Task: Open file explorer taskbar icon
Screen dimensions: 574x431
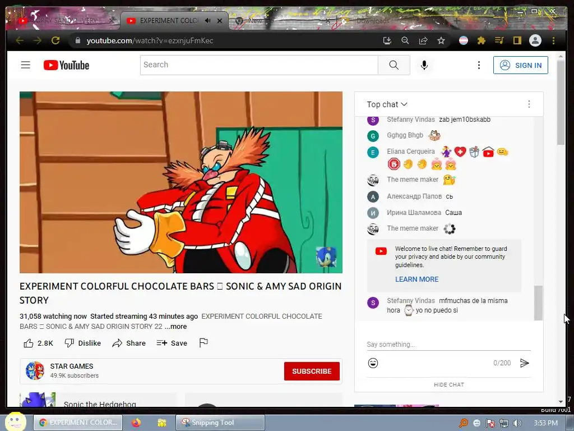Action: click(161, 423)
